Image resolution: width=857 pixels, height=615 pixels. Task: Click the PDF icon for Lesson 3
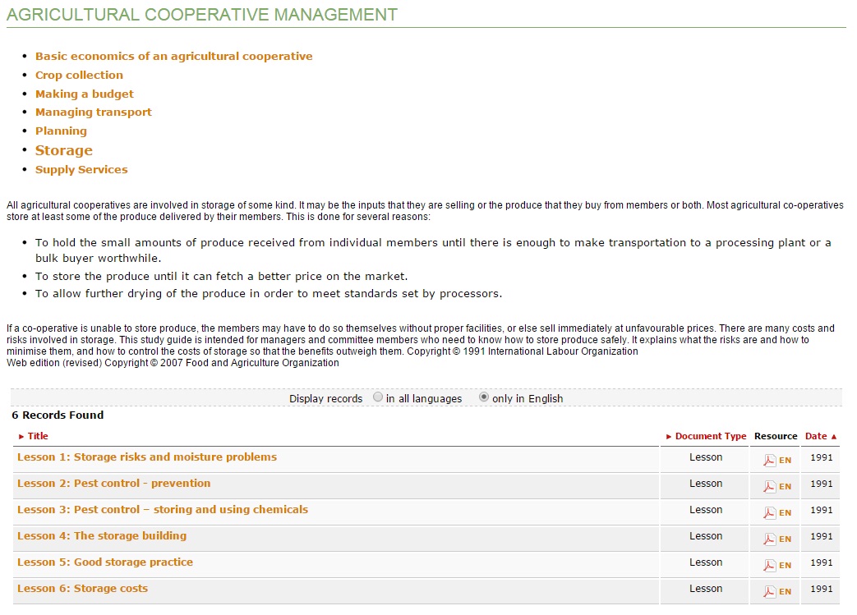(x=770, y=513)
